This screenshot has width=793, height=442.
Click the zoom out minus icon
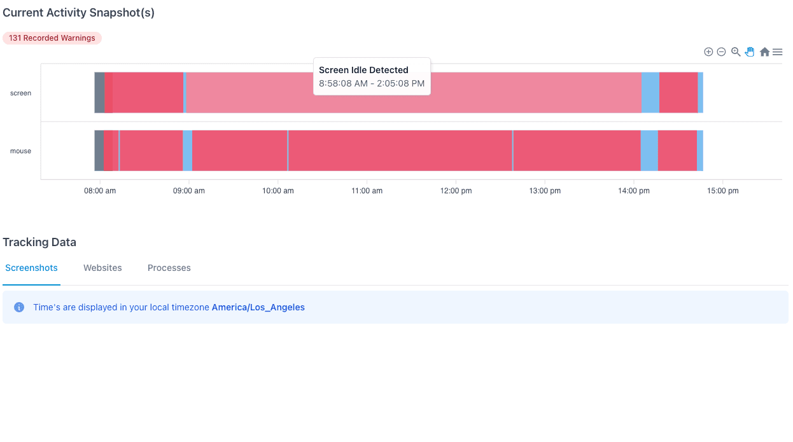(721, 52)
